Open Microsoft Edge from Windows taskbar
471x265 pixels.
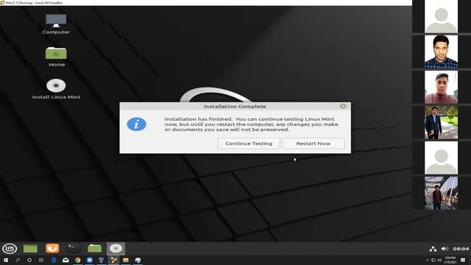coord(54,260)
